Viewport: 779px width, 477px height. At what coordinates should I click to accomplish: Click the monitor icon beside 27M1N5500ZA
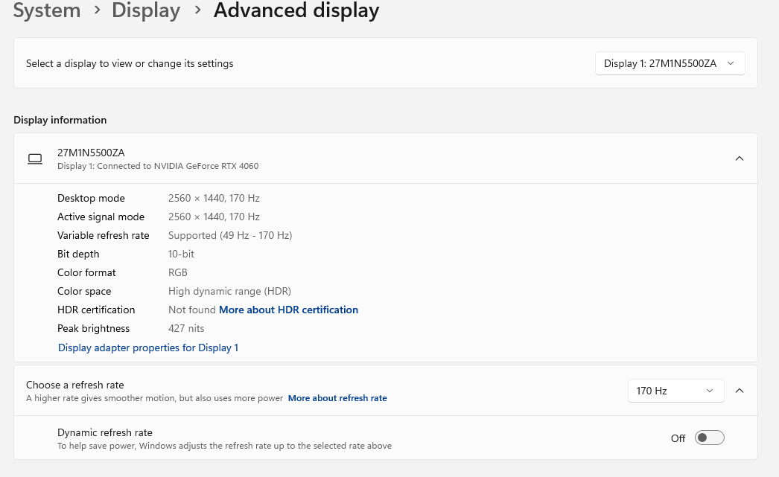[x=35, y=159]
